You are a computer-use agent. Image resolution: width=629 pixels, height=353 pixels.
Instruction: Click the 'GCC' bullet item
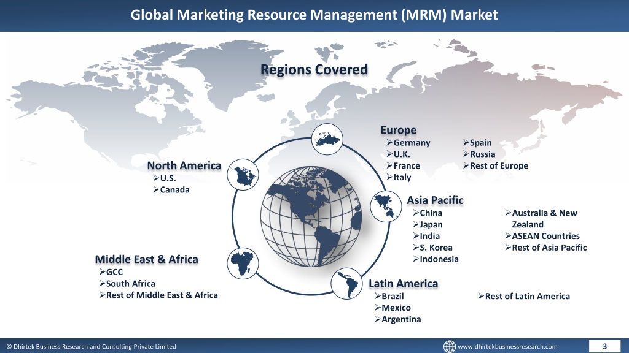point(111,272)
